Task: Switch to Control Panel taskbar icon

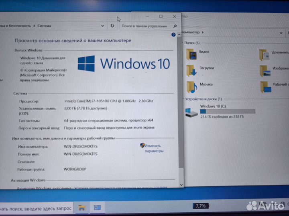Action: point(97,208)
